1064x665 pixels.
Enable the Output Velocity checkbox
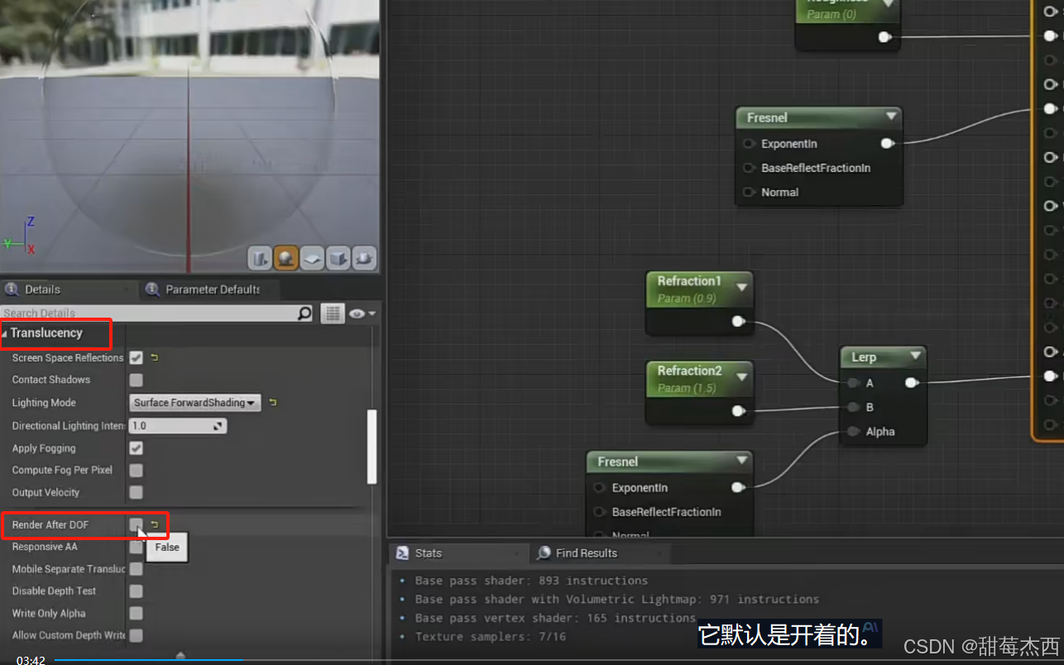(137, 492)
